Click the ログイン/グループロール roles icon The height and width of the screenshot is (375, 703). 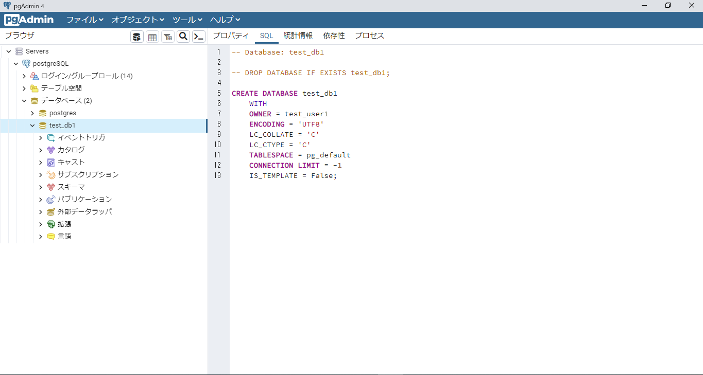coord(35,76)
